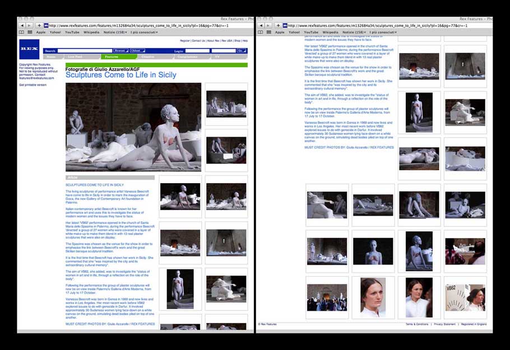Screen dimensions: 510x350
Task: Click the left window address bar URL
Action: point(139,25)
